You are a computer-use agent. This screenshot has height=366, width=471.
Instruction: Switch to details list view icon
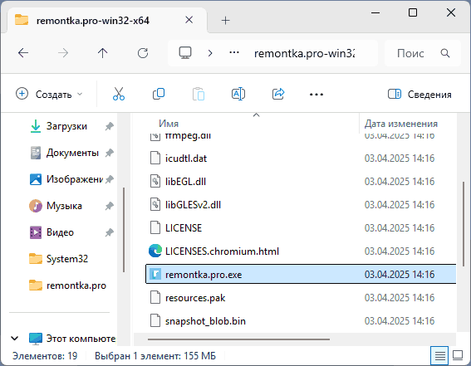click(439, 356)
